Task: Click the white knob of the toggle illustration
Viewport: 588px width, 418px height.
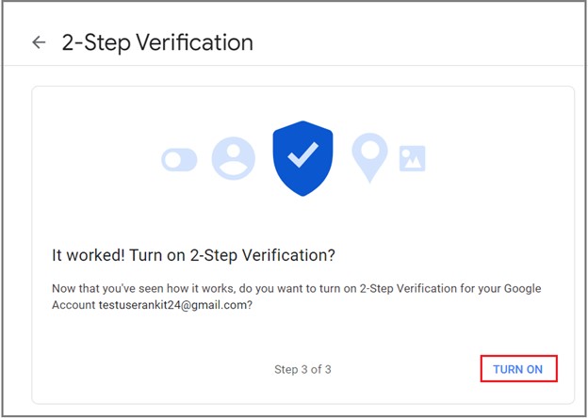Action: (173, 160)
